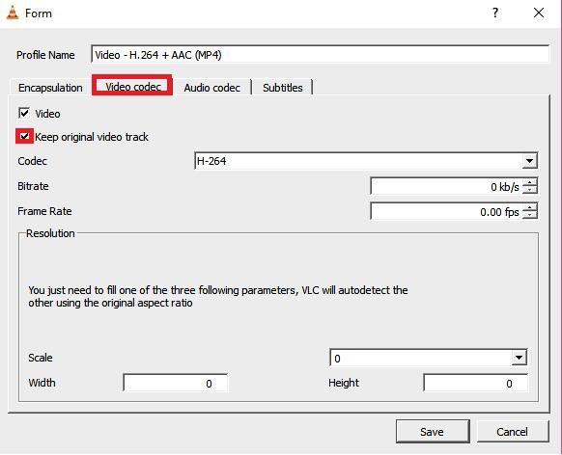The height and width of the screenshot is (455, 562).
Task: Click the Codec label text
Action: coord(32,161)
